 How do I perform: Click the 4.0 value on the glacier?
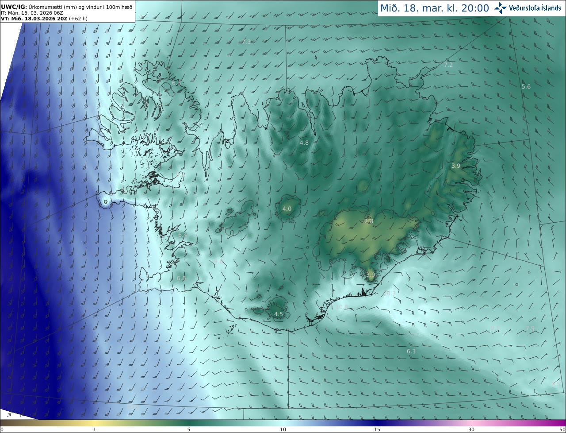click(x=287, y=209)
